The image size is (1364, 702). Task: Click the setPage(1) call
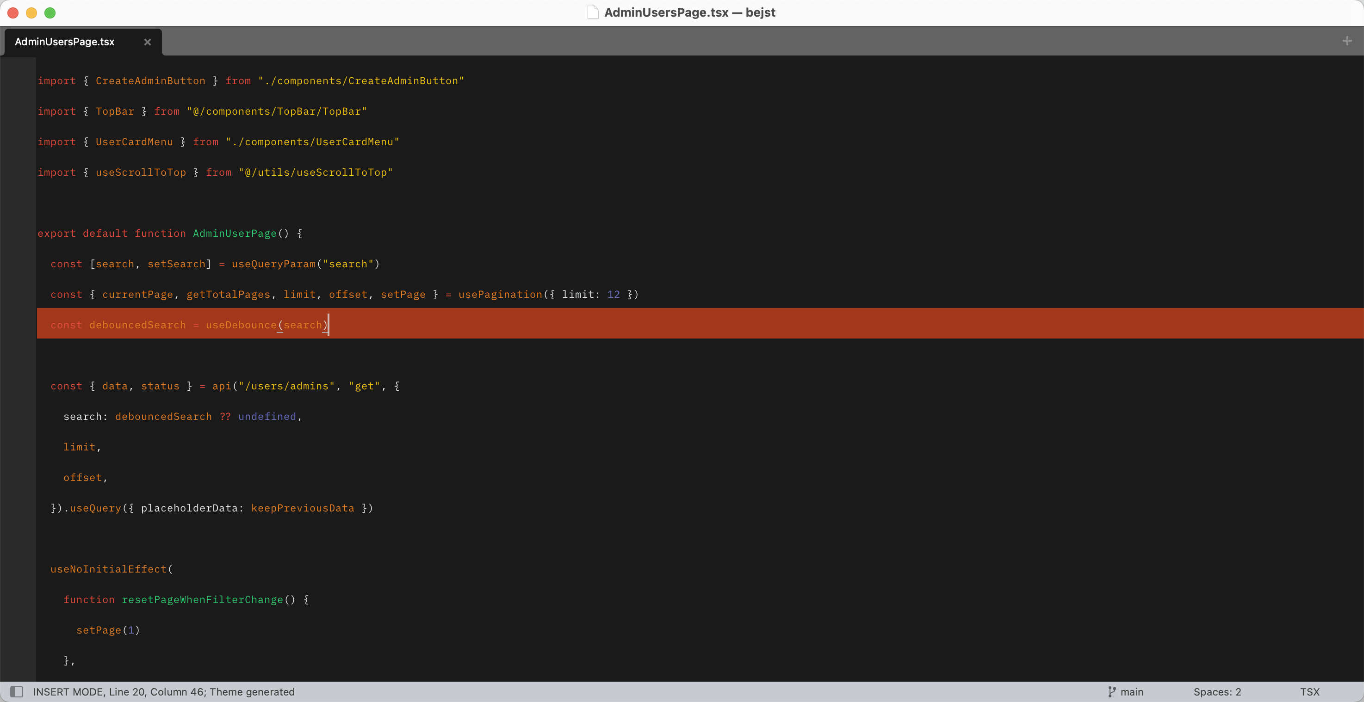(x=108, y=630)
